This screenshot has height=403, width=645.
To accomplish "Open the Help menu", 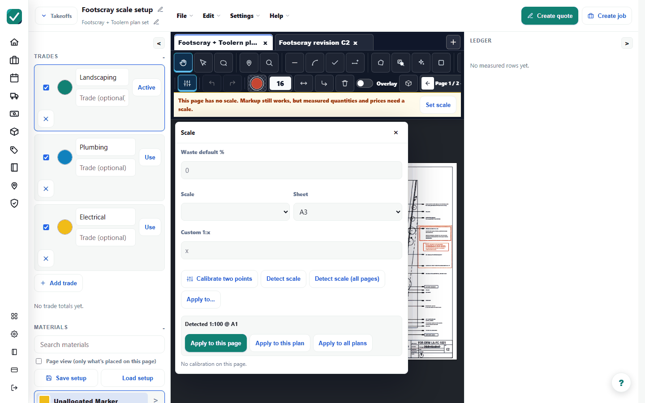I will click(x=279, y=16).
